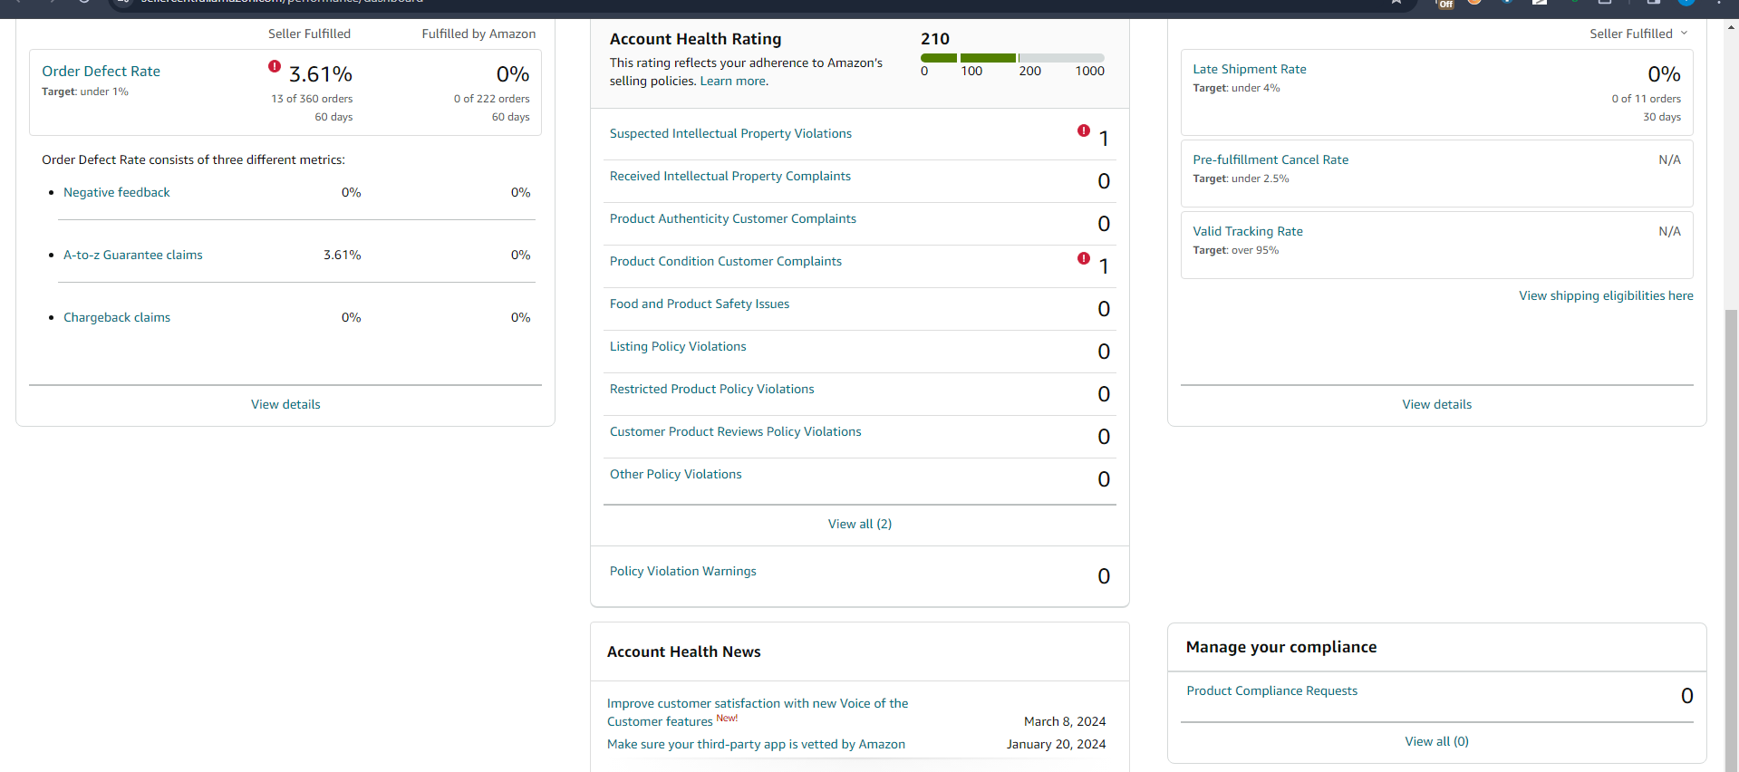The image size is (1739, 772).
Task: Open Food and Product Safety Issues
Action: pos(700,304)
